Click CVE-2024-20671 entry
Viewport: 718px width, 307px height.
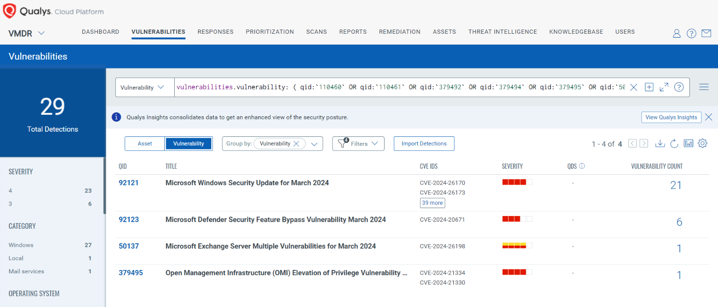pyautogui.click(x=443, y=219)
